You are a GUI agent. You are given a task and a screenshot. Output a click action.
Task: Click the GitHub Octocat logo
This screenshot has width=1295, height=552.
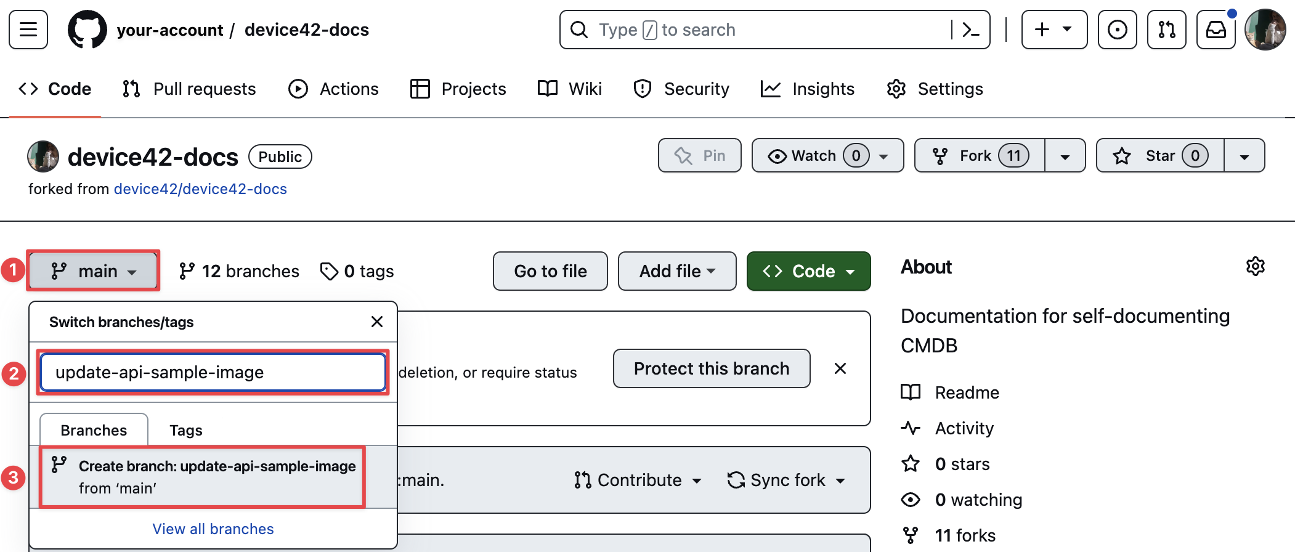point(87,30)
